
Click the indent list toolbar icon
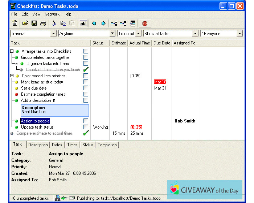click(x=132, y=23)
